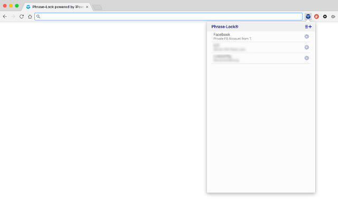Click the browser back arrow

[5, 16]
